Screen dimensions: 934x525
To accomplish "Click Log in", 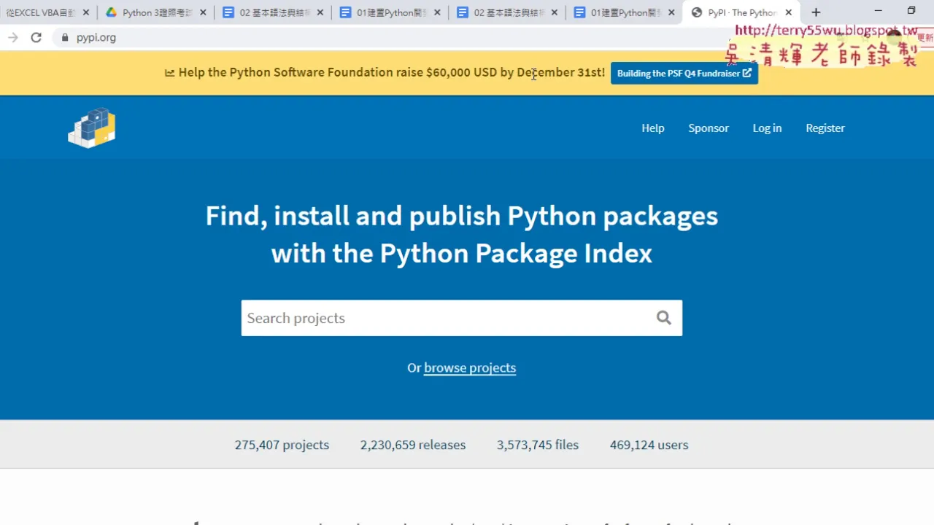I will (767, 128).
